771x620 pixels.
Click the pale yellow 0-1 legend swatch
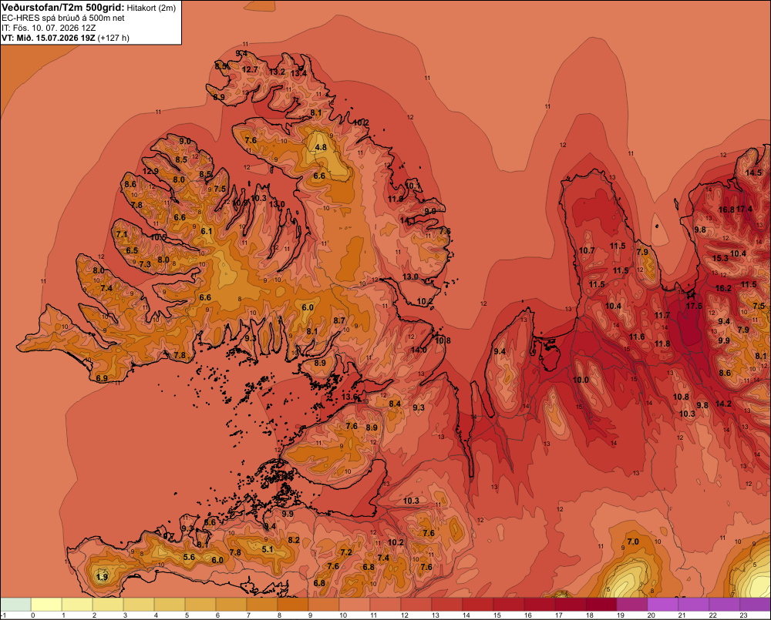(x=46, y=604)
